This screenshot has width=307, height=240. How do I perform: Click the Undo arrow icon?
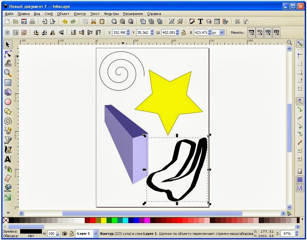coord(65,22)
